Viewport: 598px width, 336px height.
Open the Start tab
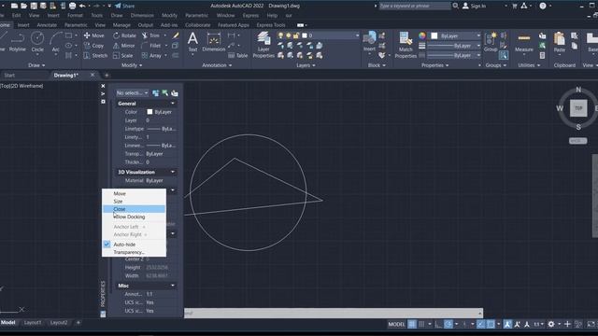coord(9,75)
